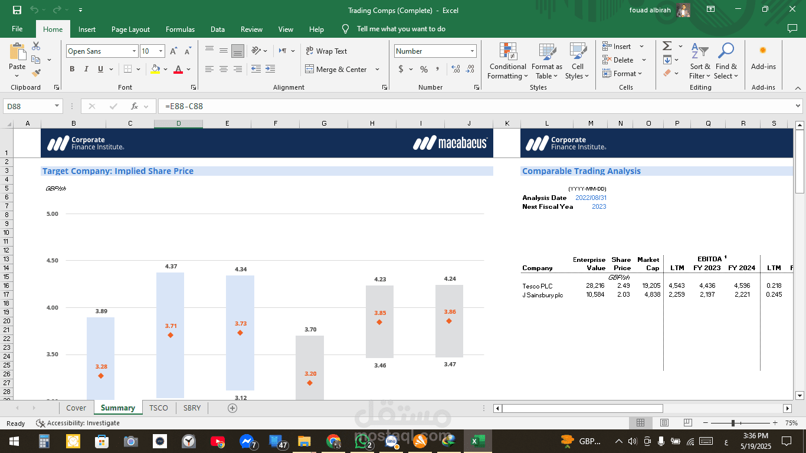The width and height of the screenshot is (806, 453).
Task: Click the Save icon in title bar
Action: (x=17, y=10)
